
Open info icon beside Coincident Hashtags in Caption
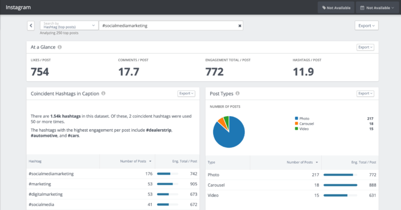coord(103,93)
